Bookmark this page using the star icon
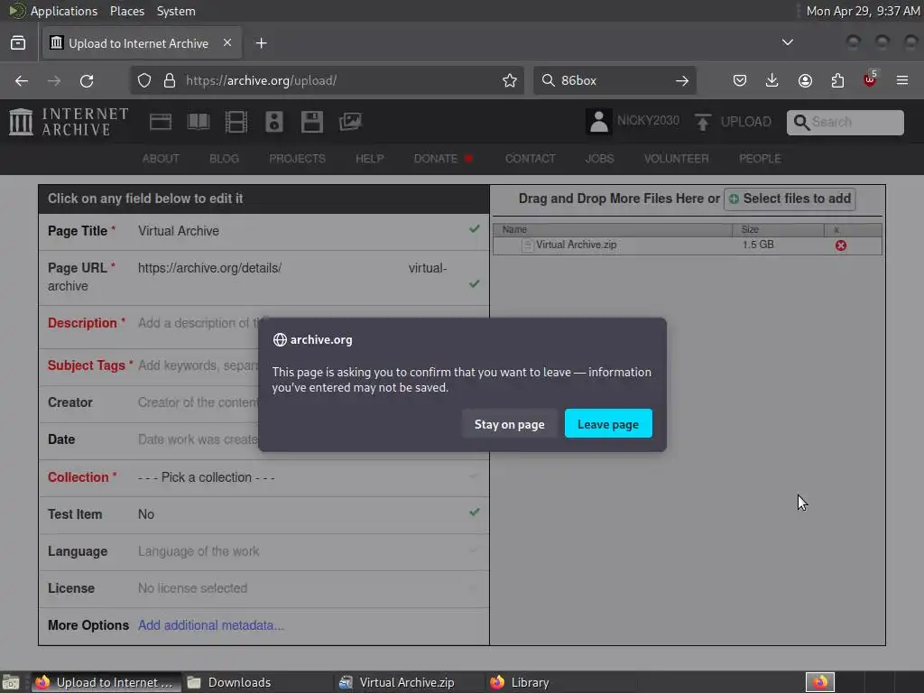The image size is (924, 693). click(510, 80)
